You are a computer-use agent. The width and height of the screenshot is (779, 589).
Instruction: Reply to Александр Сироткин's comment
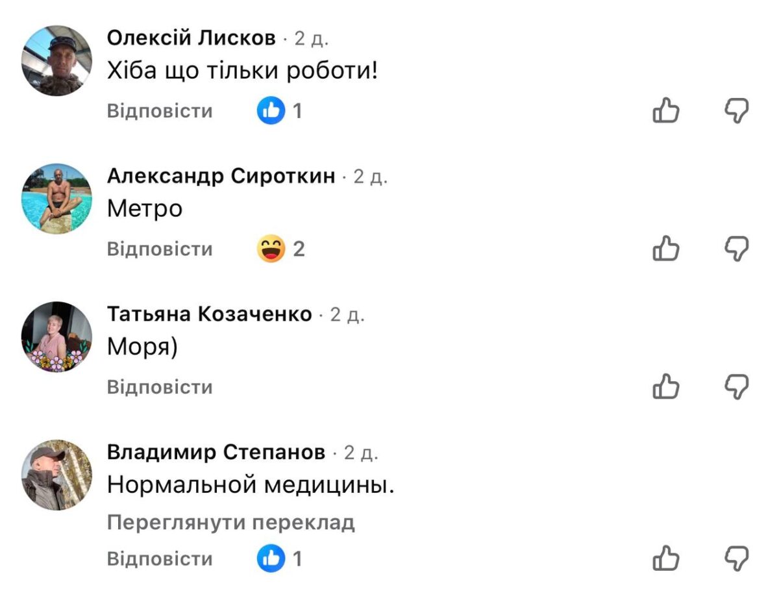point(160,249)
